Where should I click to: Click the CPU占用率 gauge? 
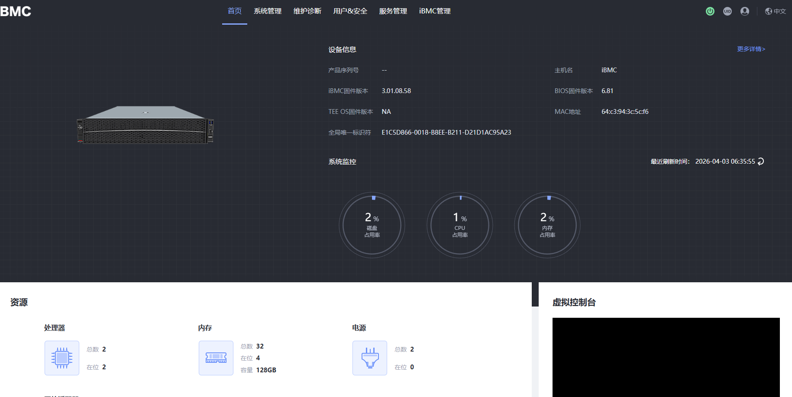click(x=460, y=225)
